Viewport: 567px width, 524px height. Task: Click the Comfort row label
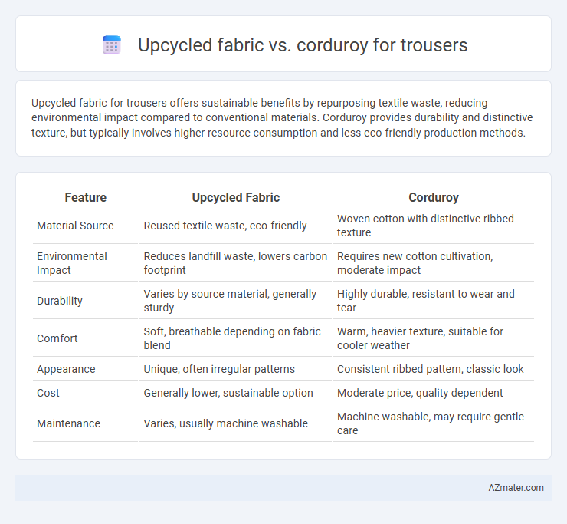(57, 338)
